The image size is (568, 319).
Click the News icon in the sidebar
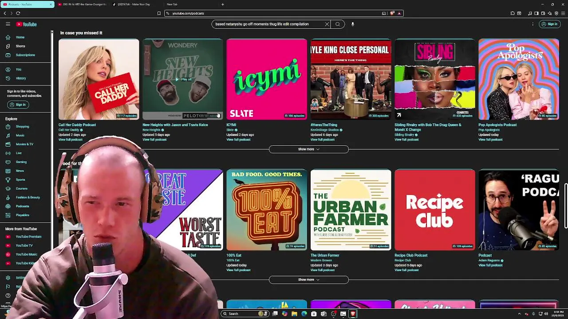click(x=8, y=171)
